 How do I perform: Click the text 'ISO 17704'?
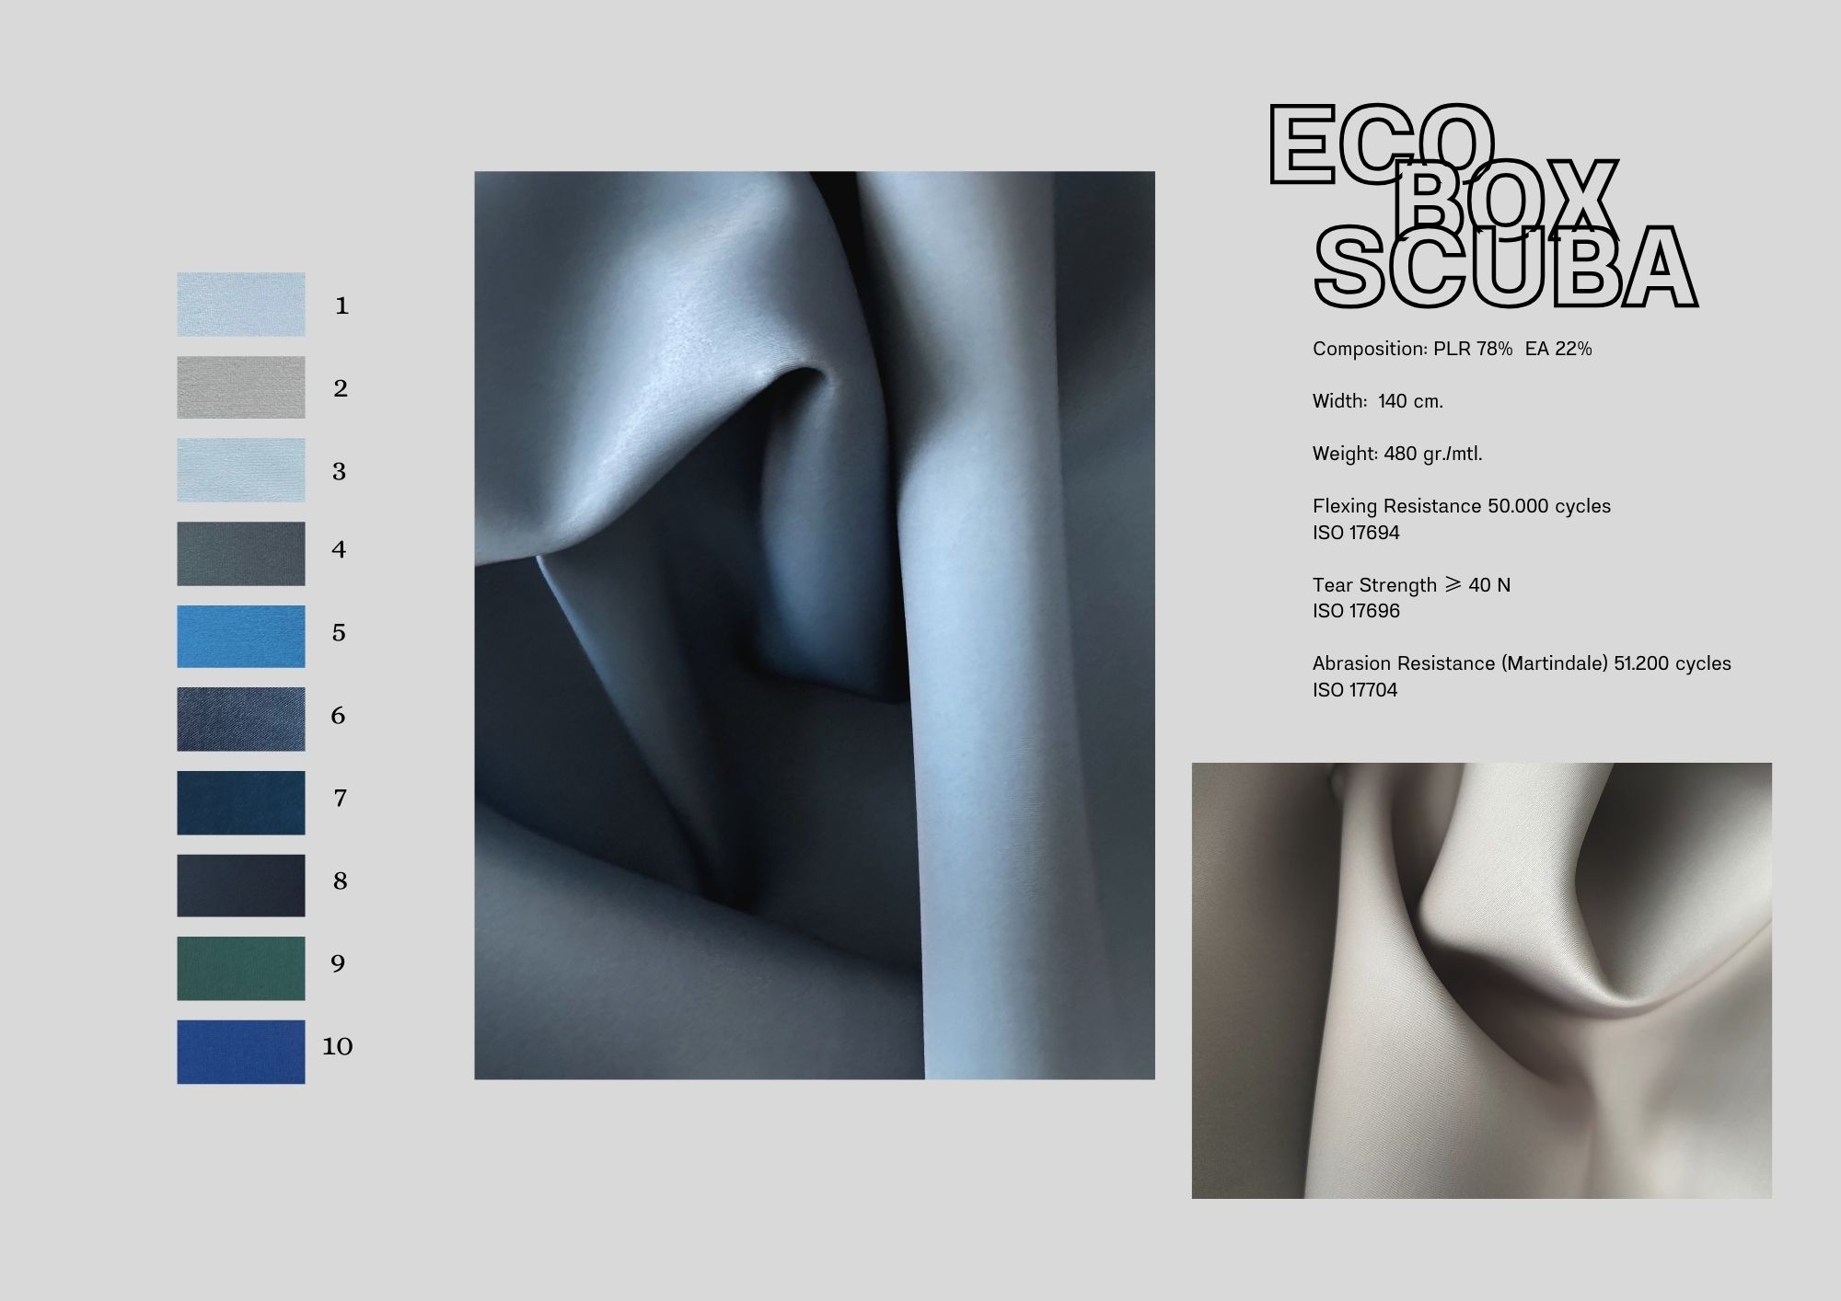(x=1355, y=690)
